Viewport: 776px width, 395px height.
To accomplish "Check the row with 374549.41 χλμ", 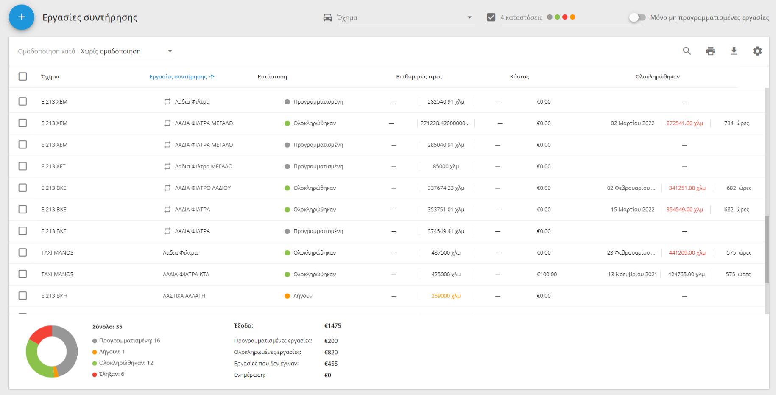I will tap(22, 231).
